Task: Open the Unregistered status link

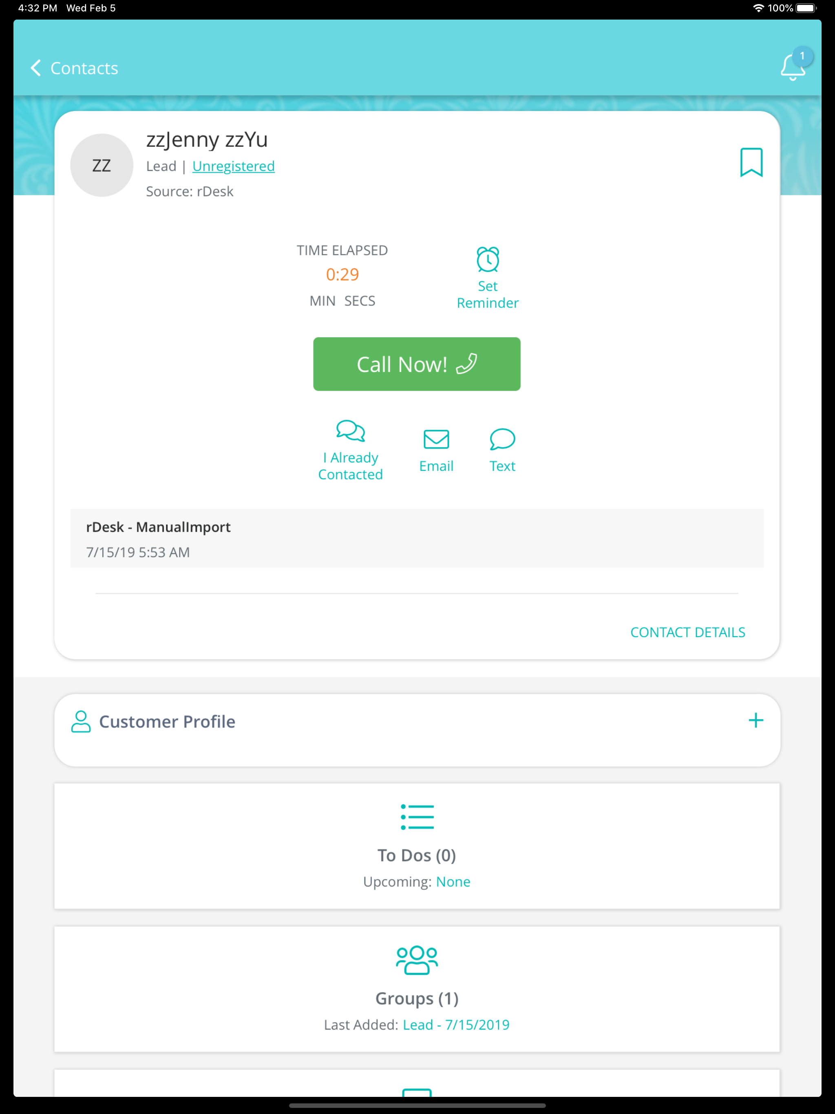Action: (x=233, y=166)
